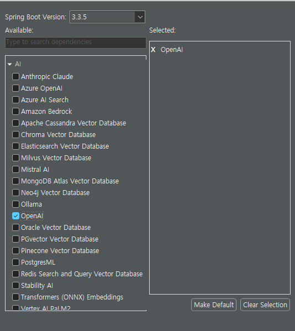
Task: Tick the Neo4j Vector Database checkbox
Action: [x=15, y=193]
